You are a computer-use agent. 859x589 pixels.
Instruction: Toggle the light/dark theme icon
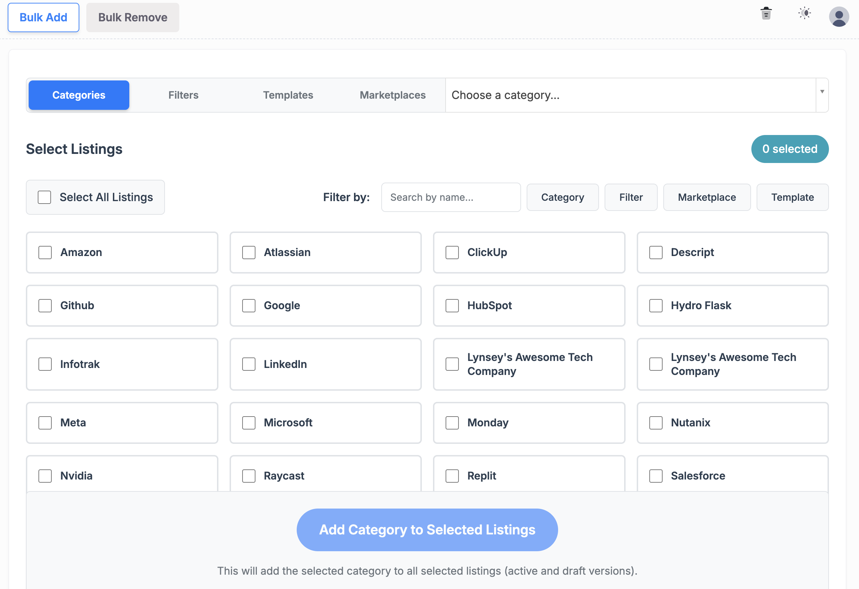point(805,13)
